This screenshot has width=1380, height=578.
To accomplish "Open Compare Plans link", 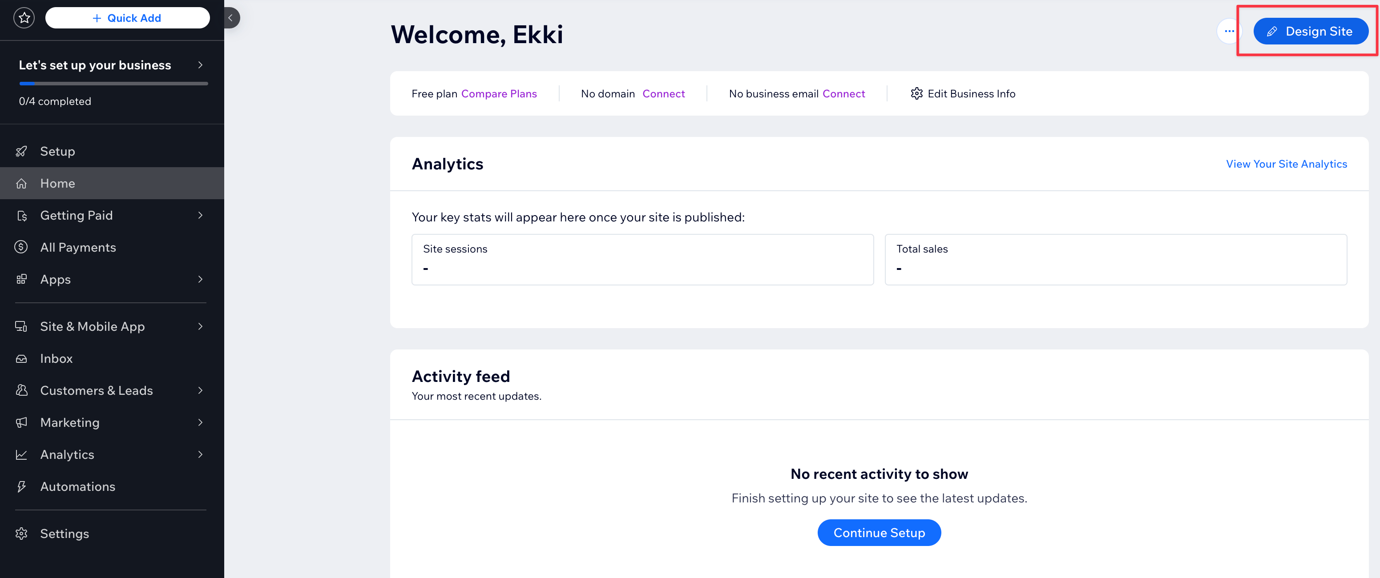I will 499,93.
